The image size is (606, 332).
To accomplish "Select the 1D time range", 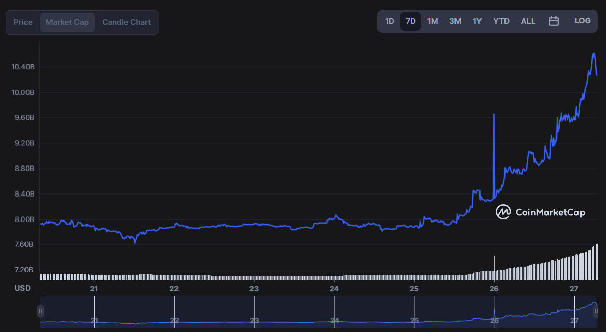I will (x=390, y=21).
